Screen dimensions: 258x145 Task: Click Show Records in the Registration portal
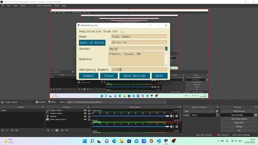[135, 76]
